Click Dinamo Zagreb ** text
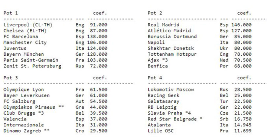 pyautogui.click(x=27, y=131)
